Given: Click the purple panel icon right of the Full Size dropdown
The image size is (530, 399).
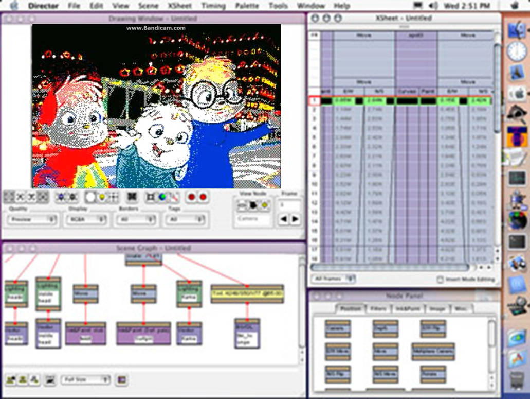Looking at the screenshot, I should (x=122, y=380).
